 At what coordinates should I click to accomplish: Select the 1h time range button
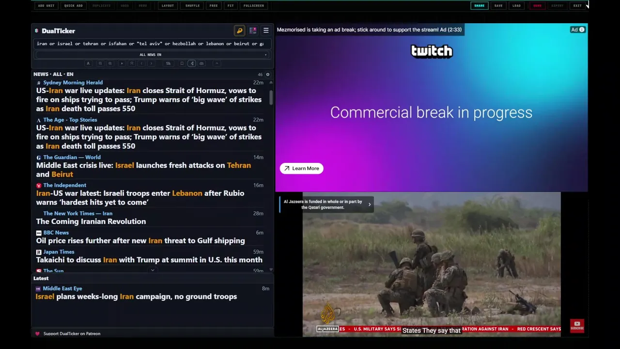168,63
